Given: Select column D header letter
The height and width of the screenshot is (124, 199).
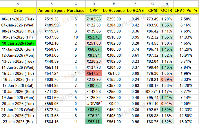Looking at the screenshot, I should click(x=93, y=4).
